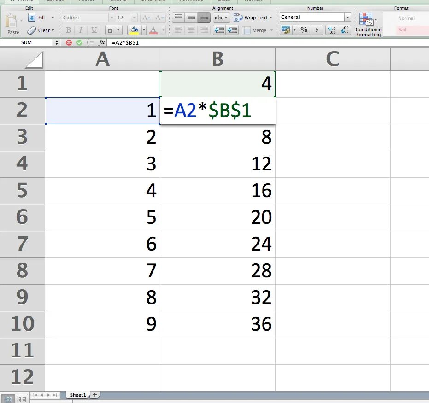Apply the Normal cell style
Viewport: 429px width, 403px height.
[406, 18]
